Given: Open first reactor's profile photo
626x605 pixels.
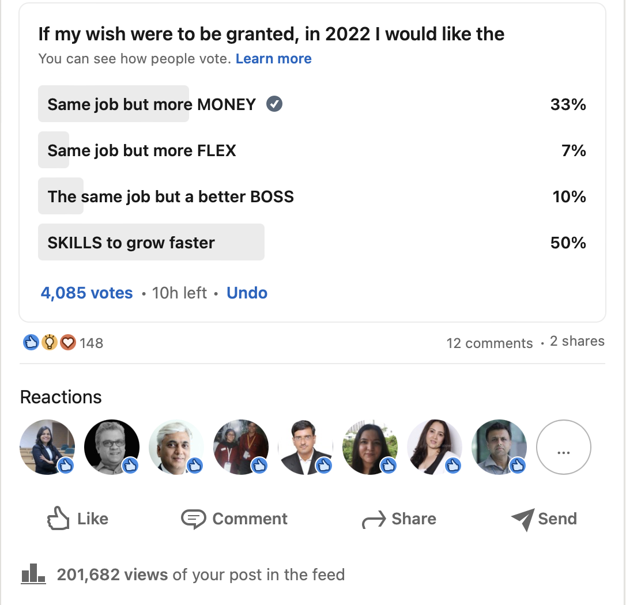Looking at the screenshot, I should click(47, 447).
